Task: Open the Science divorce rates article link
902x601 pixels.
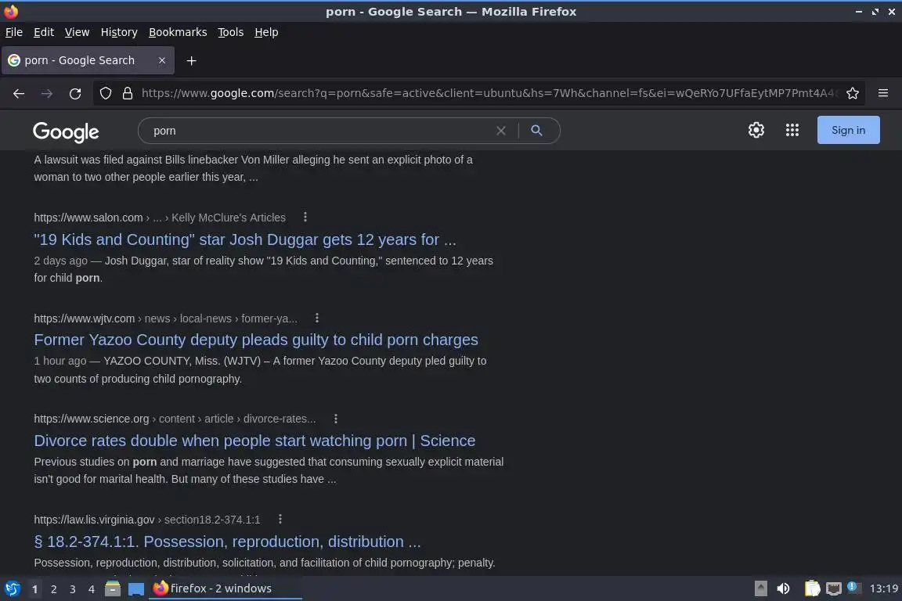Action: pyautogui.click(x=254, y=441)
